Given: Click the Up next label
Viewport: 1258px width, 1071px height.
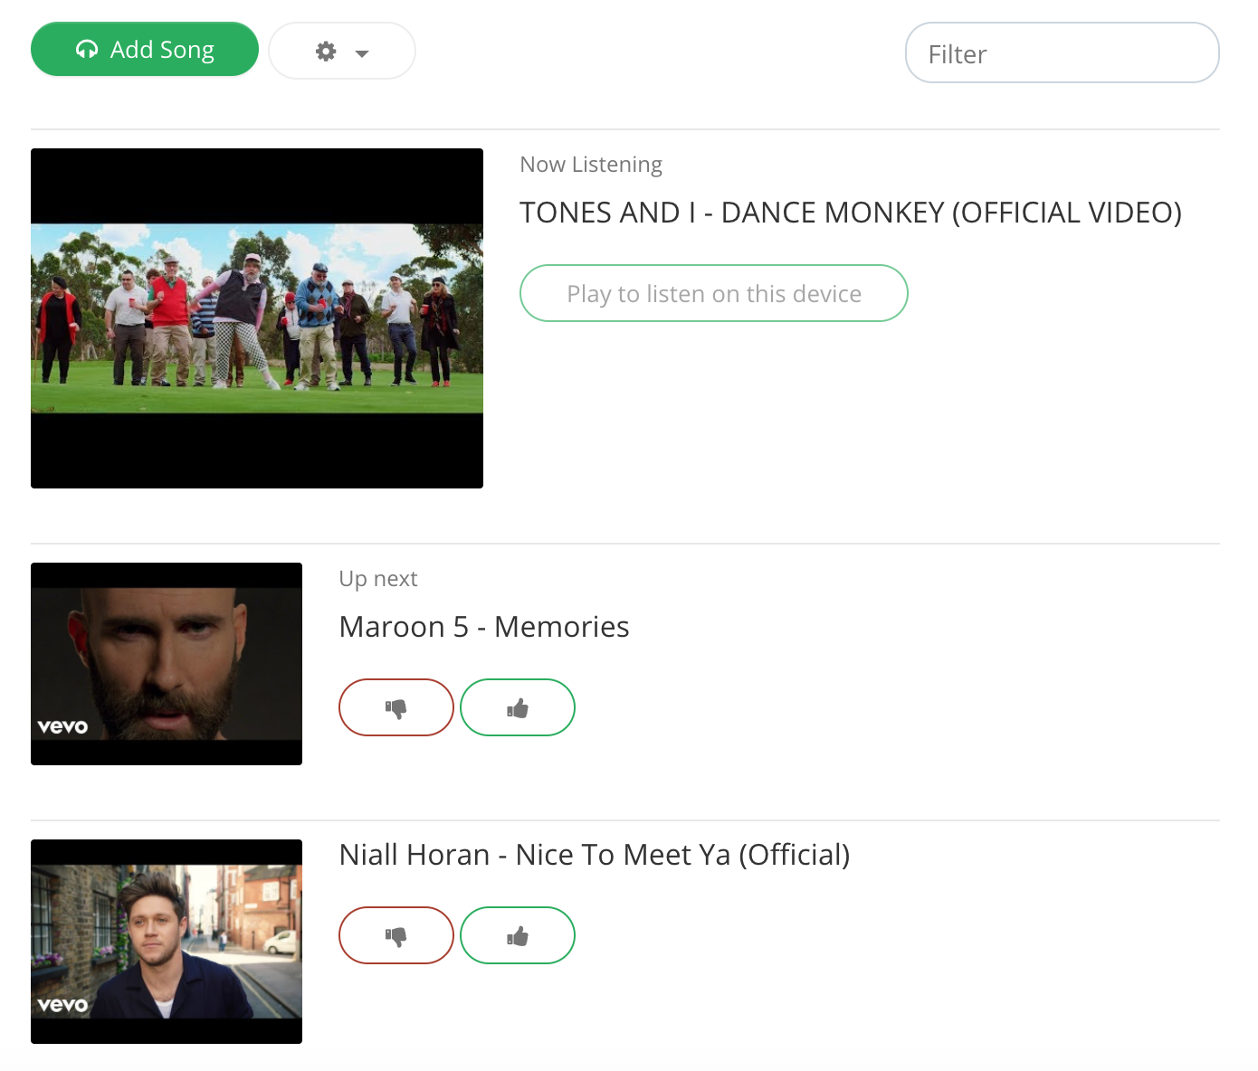Looking at the screenshot, I should [x=378, y=579].
